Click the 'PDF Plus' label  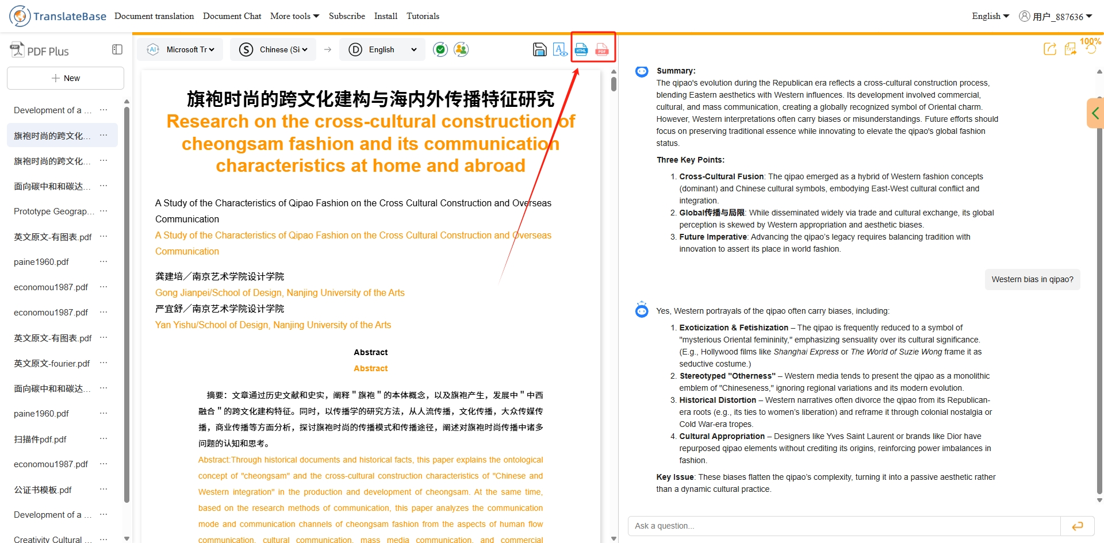(x=48, y=51)
